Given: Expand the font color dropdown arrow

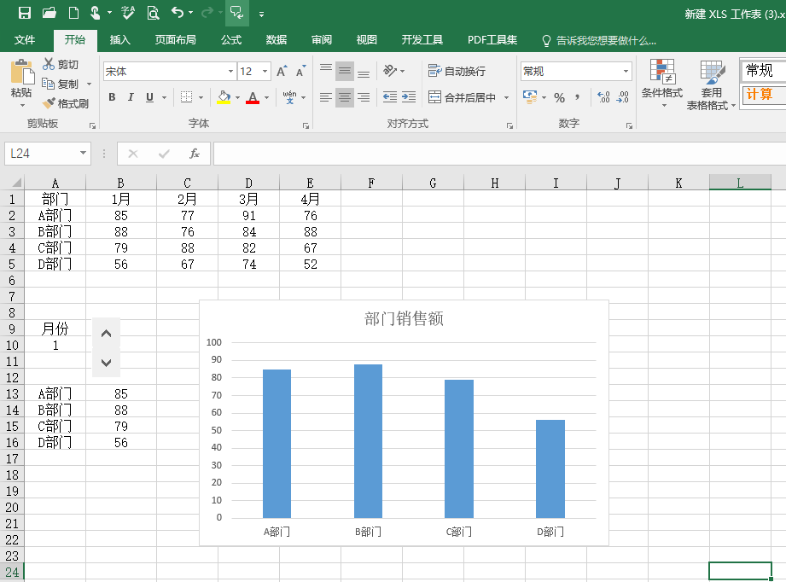Looking at the screenshot, I should (x=266, y=98).
